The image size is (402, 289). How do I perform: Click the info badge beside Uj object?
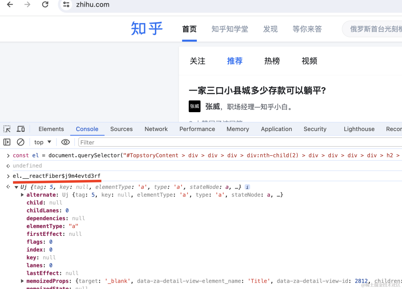click(247, 187)
